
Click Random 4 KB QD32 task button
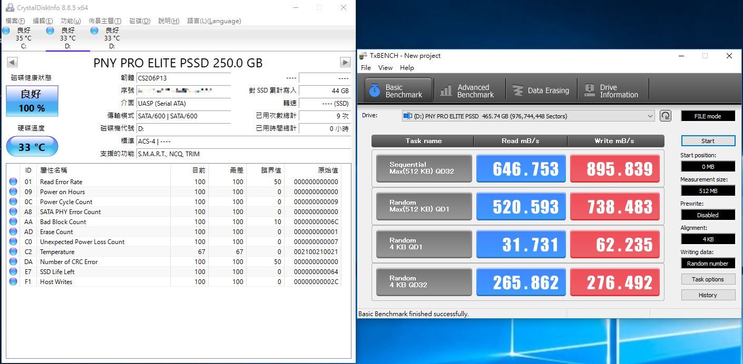point(424,282)
